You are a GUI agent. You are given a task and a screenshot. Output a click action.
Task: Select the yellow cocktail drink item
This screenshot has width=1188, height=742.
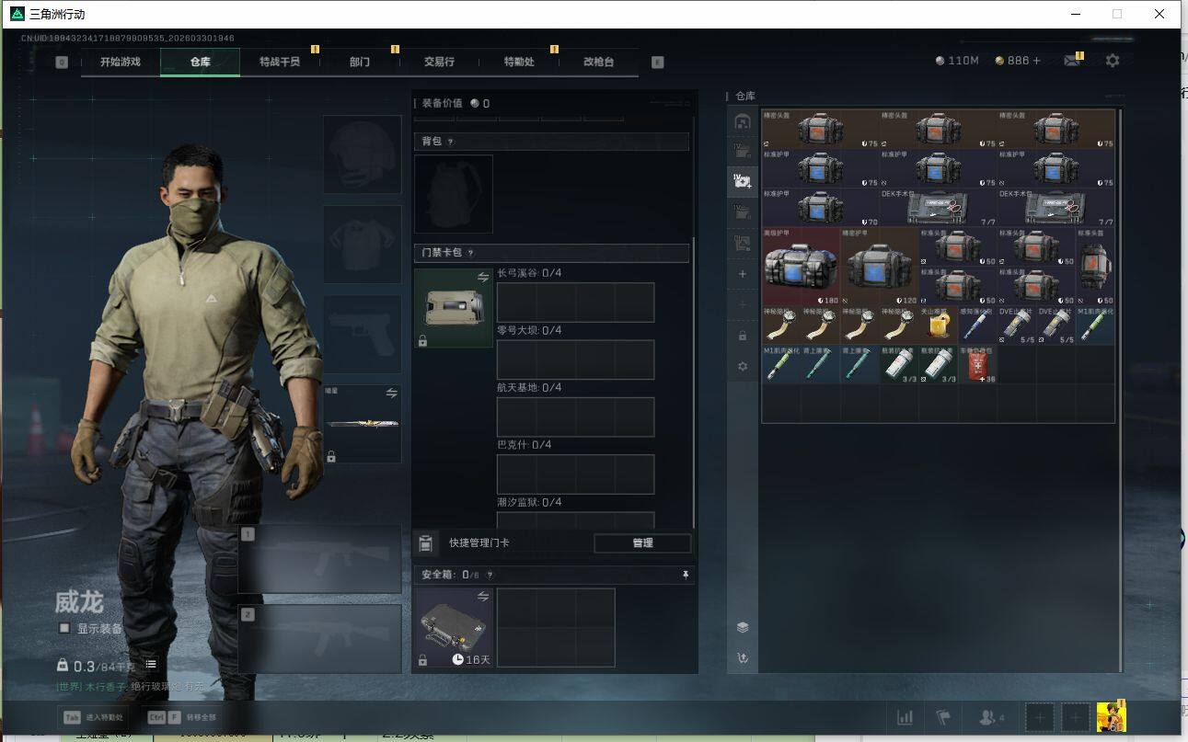[939, 326]
